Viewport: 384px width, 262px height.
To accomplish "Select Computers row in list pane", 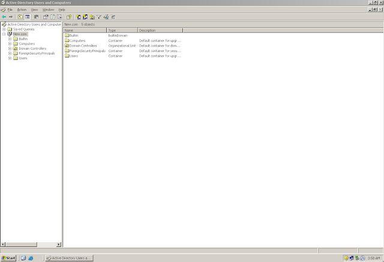I will pyautogui.click(x=122, y=41).
